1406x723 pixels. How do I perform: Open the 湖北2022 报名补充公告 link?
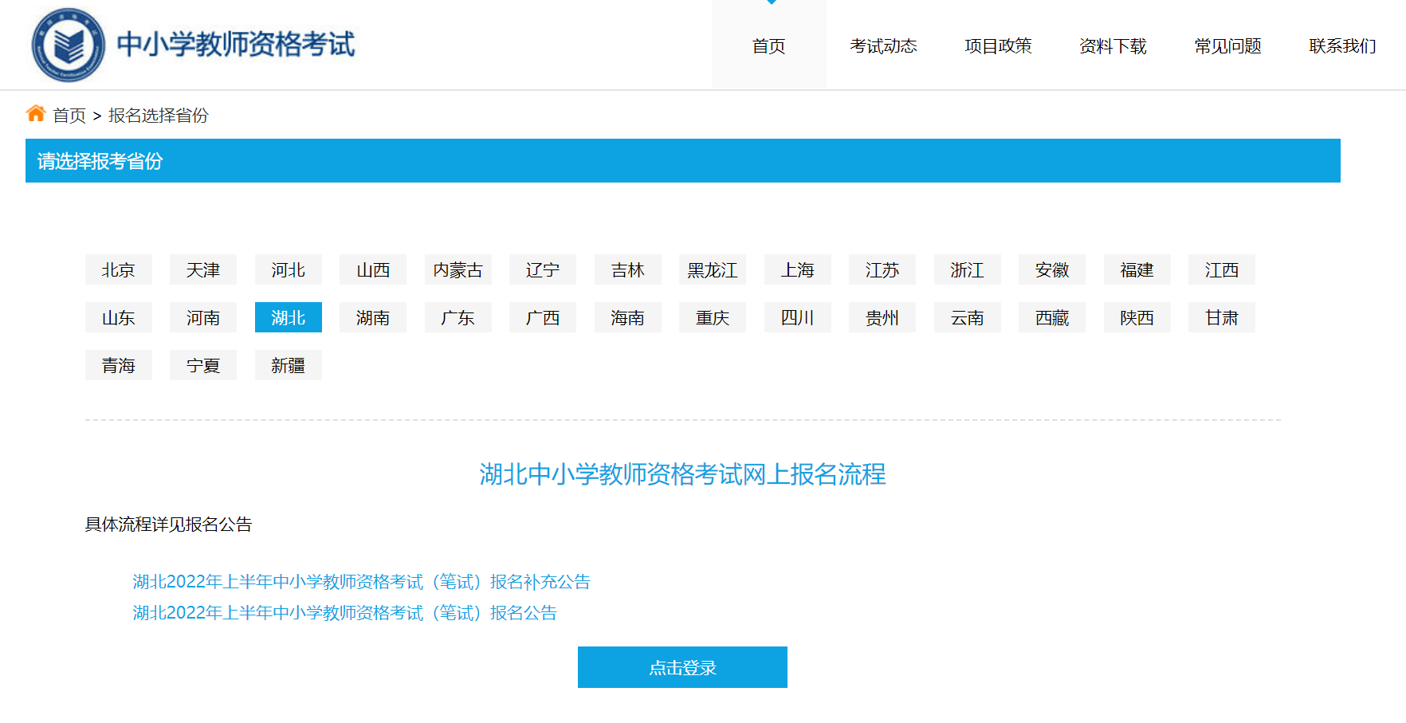pos(361,582)
